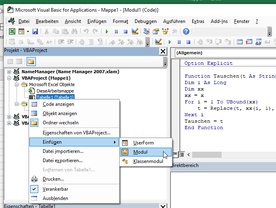Choose Objekt anzeigen from context menu
Screen dimensions: 276x208
74,113
